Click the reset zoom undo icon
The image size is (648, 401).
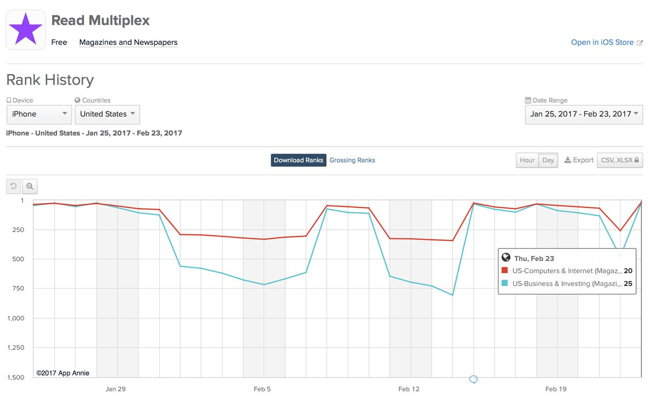tap(13, 186)
